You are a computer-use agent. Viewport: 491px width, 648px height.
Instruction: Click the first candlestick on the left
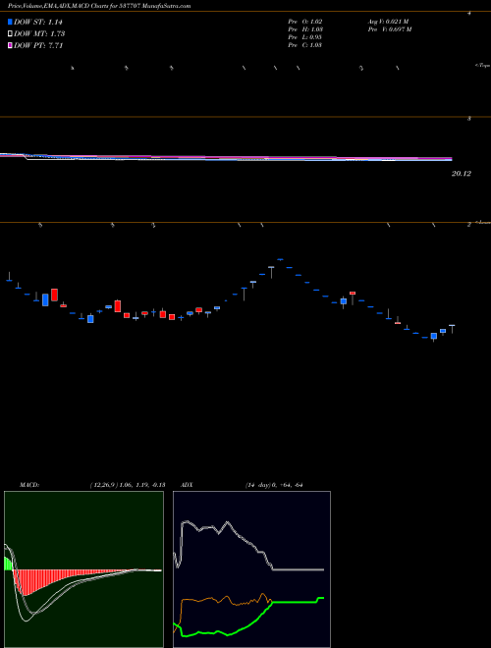coord(9,277)
